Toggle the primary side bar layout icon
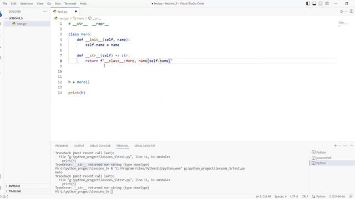The height and width of the screenshot is (199, 355). 308,3
